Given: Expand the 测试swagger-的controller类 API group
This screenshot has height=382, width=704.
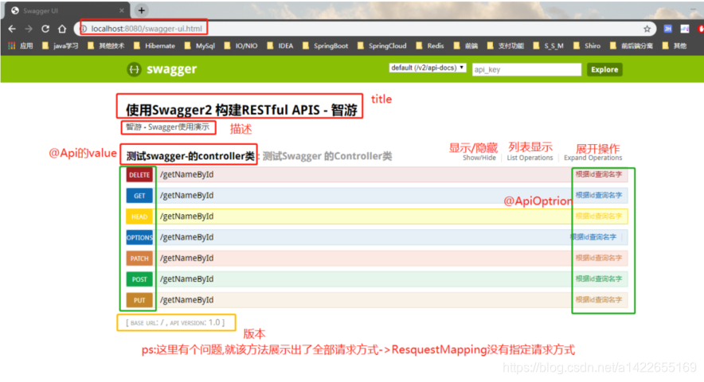Looking at the screenshot, I should tap(190, 156).
